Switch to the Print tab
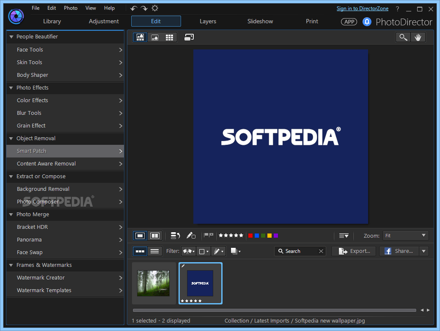This screenshot has width=440, height=331. [x=312, y=21]
